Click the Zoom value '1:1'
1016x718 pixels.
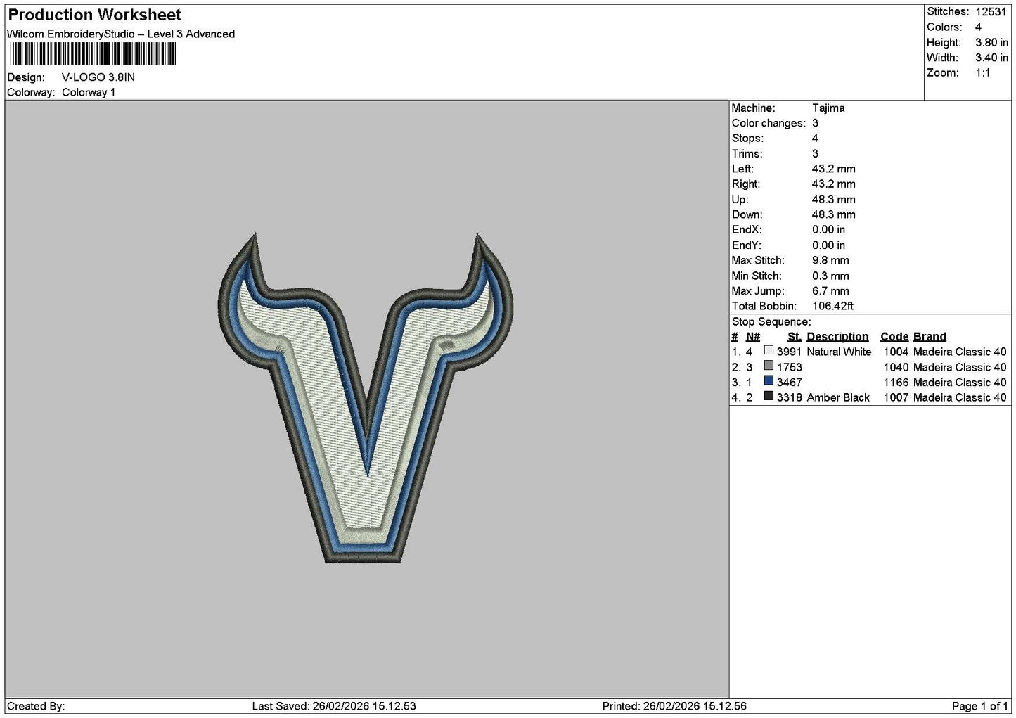click(982, 73)
